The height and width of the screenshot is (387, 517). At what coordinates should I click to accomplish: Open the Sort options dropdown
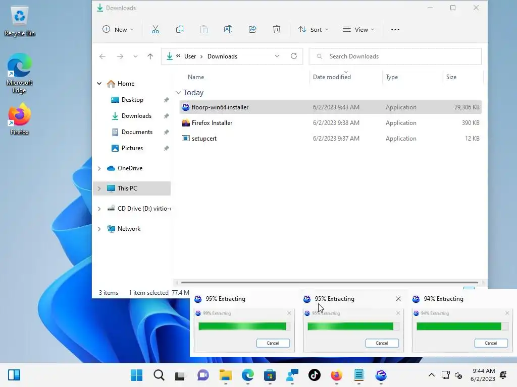click(313, 30)
